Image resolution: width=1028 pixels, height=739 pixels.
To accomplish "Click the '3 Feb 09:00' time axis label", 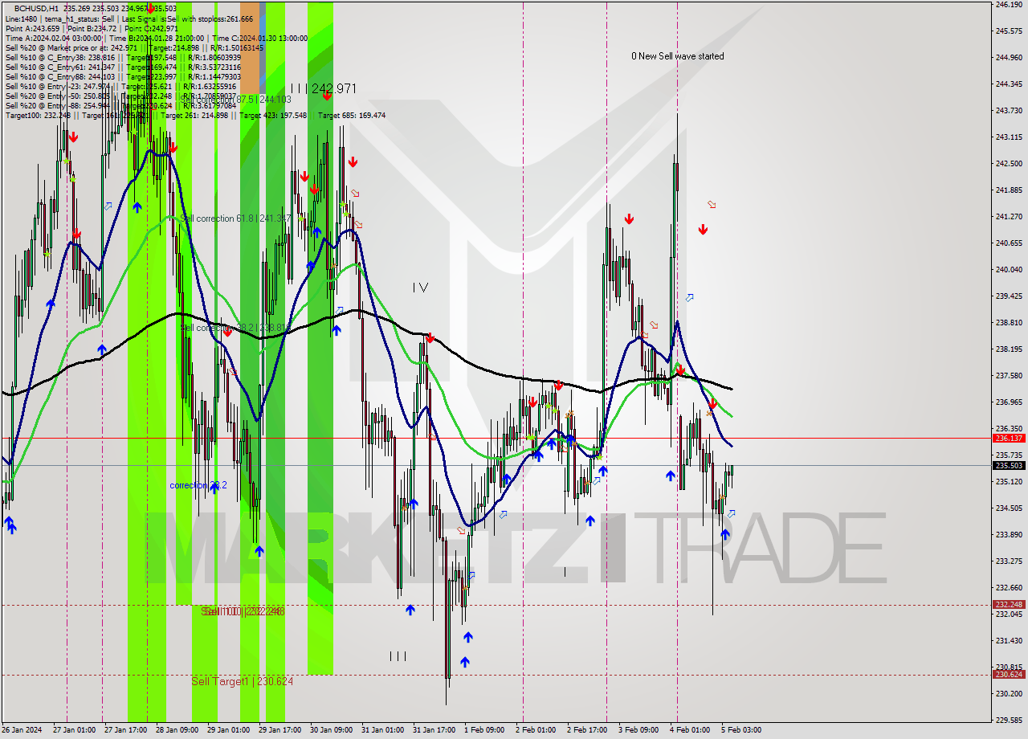I will click(x=638, y=730).
